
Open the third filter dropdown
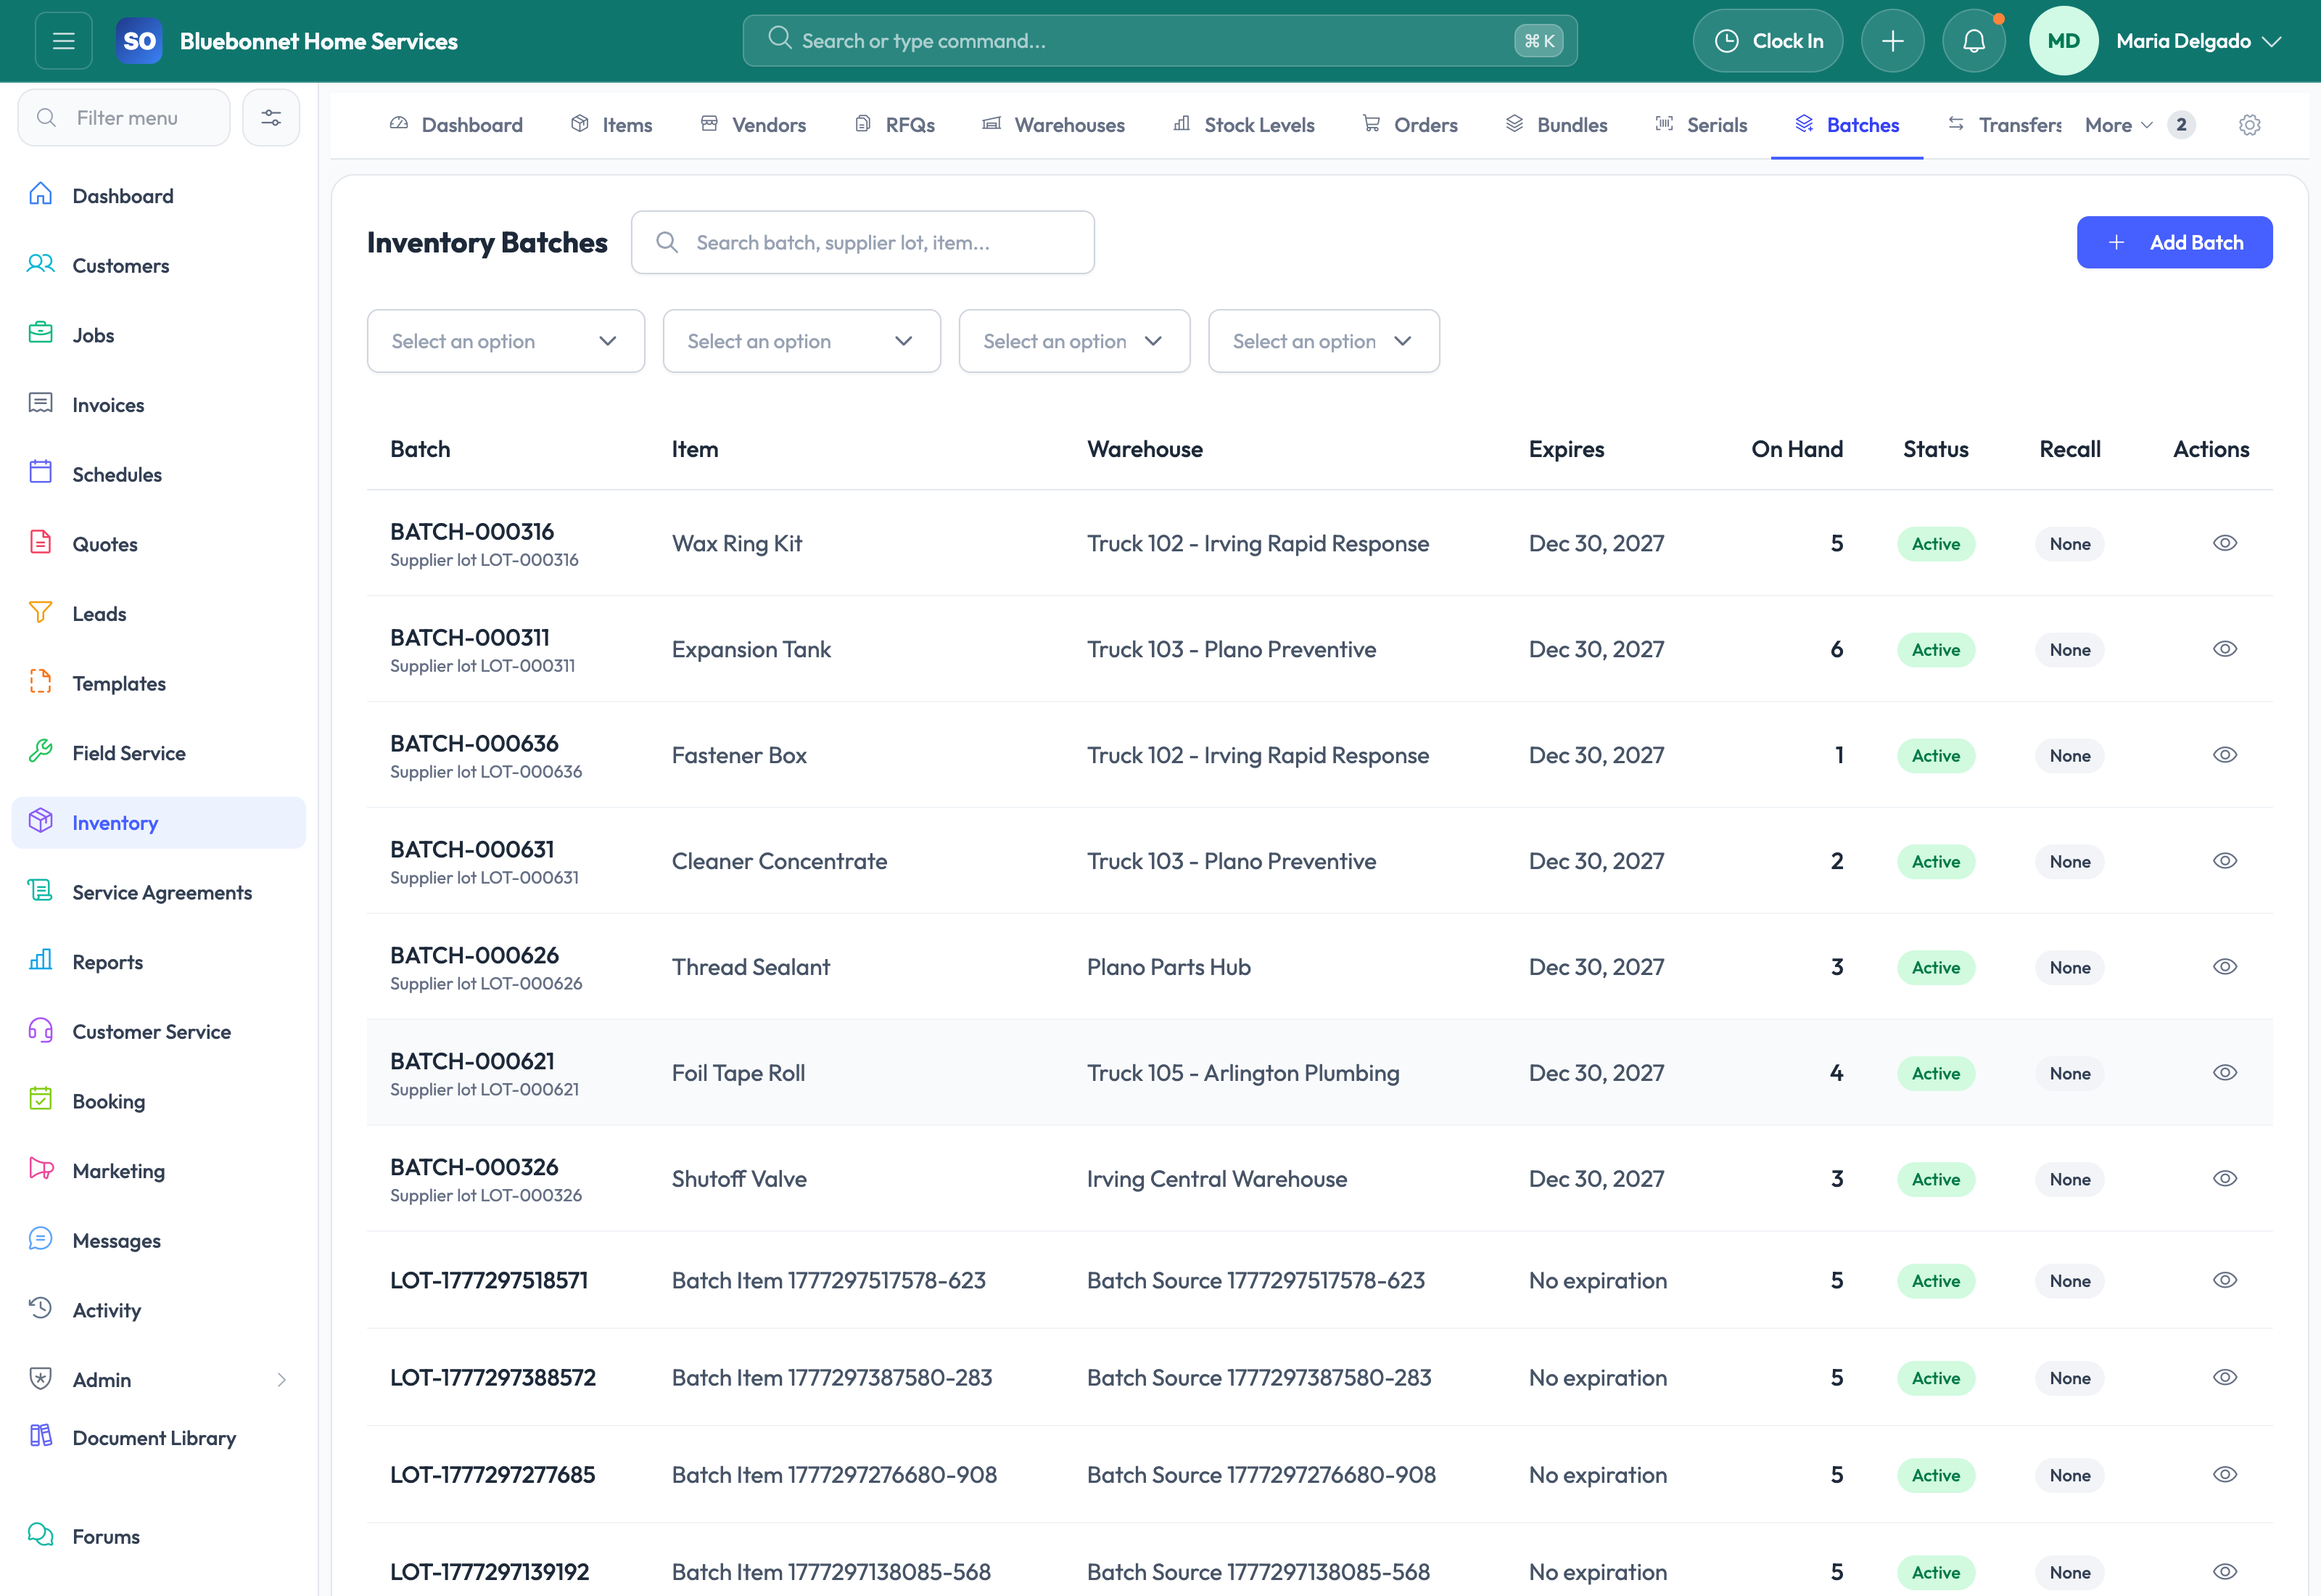tap(1074, 341)
